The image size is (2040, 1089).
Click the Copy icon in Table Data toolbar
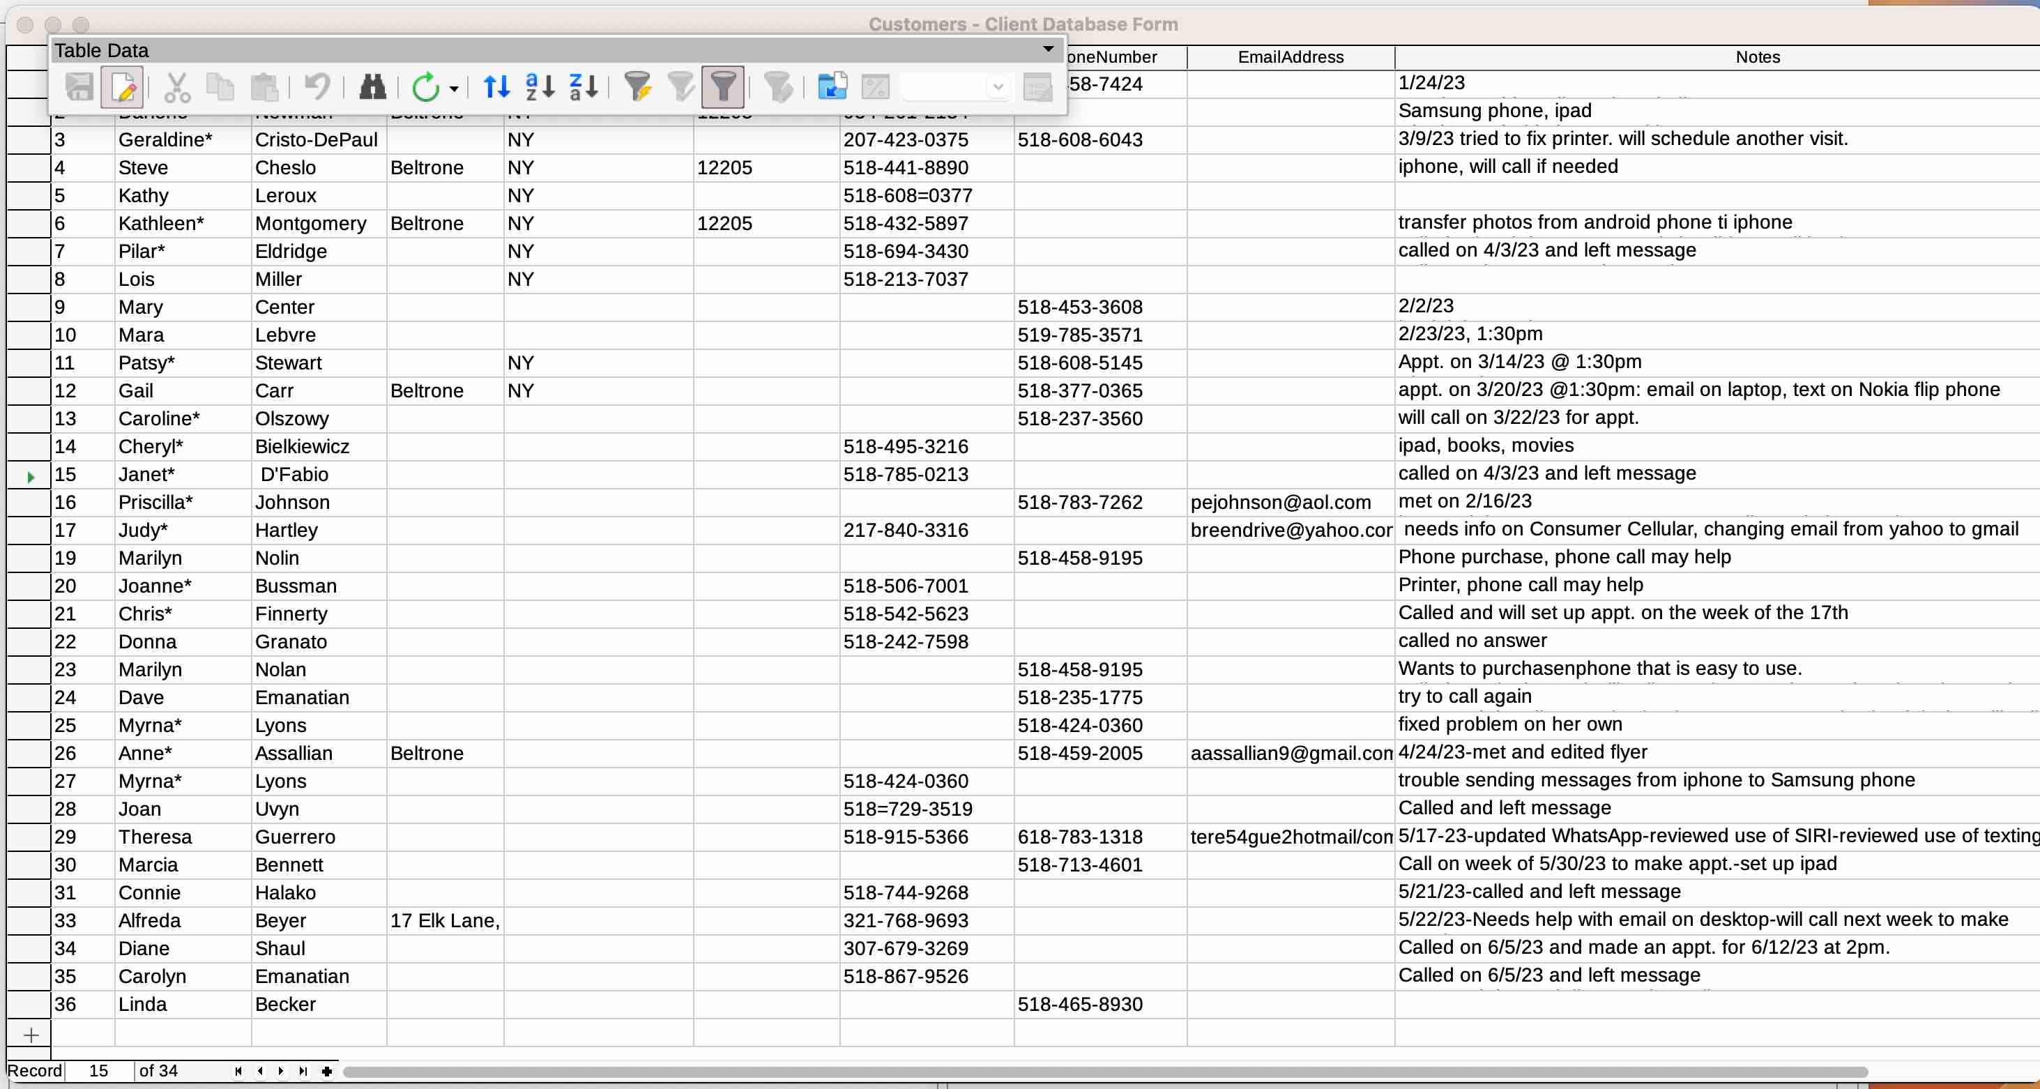pos(220,86)
